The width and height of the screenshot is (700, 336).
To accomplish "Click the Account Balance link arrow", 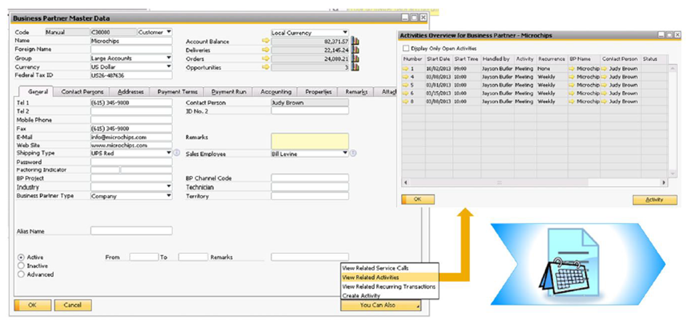I will [266, 41].
